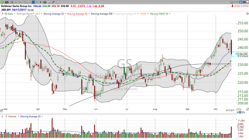Select the Daily 'D' timeframe
The image size is (249, 140).
point(33,2)
